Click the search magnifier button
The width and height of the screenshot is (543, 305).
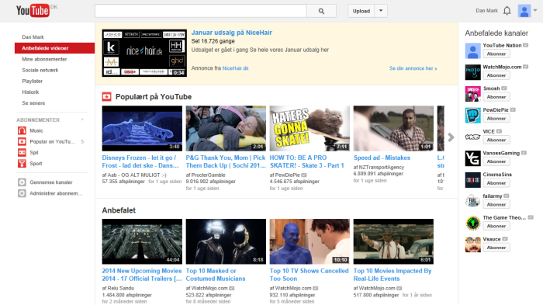point(321,11)
